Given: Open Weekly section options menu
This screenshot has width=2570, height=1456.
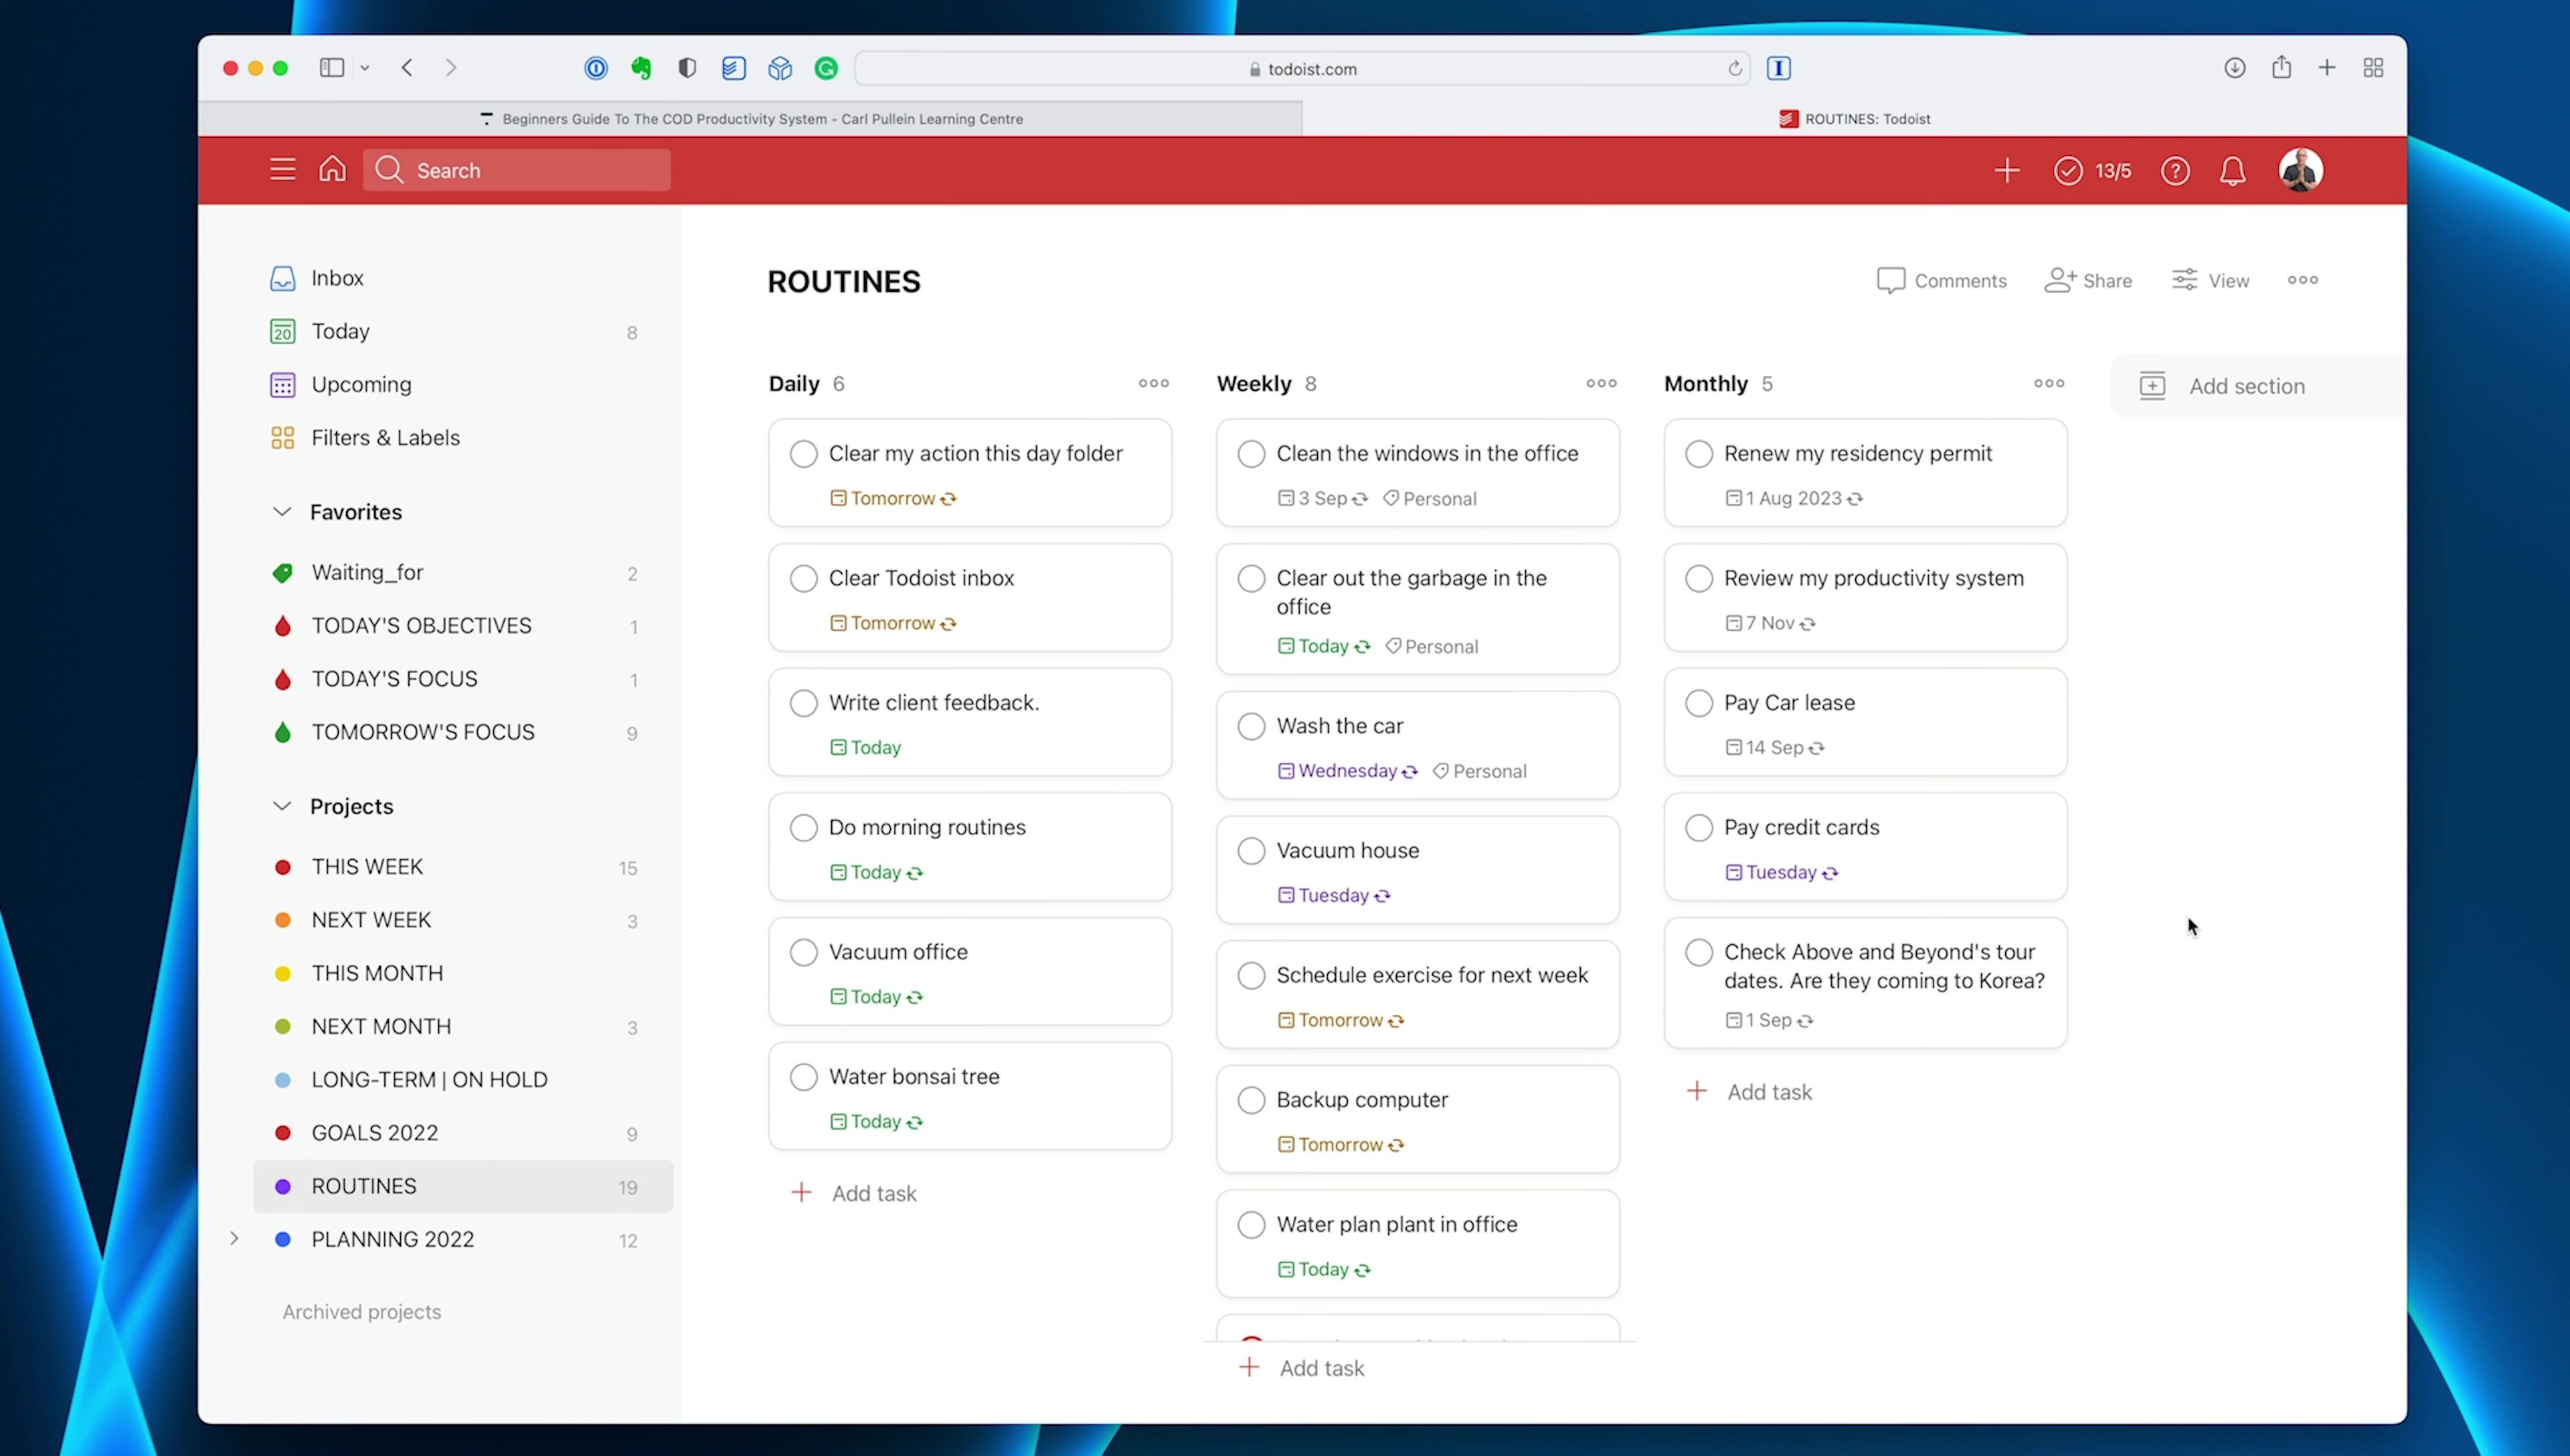Looking at the screenshot, I should pyautogui.click(x=1601, y=383).
